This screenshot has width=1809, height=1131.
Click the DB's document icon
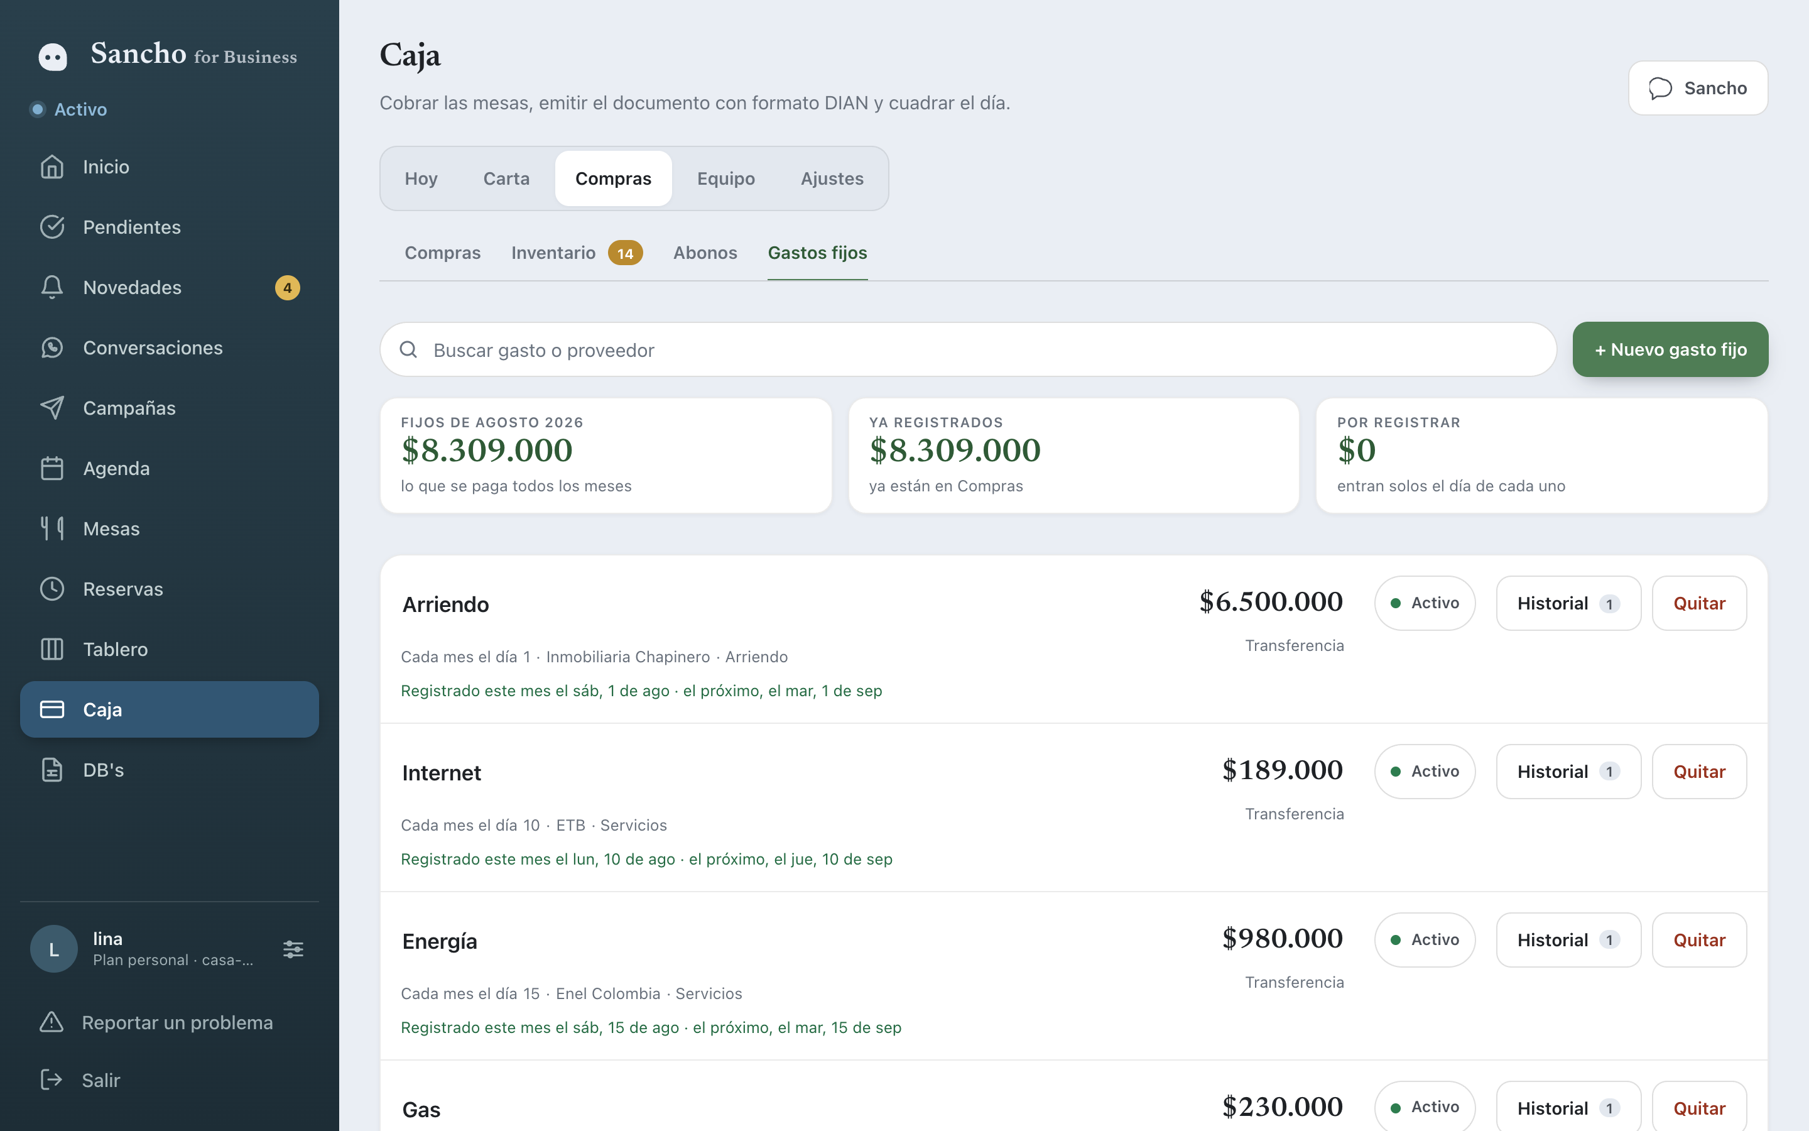[52, 770]
